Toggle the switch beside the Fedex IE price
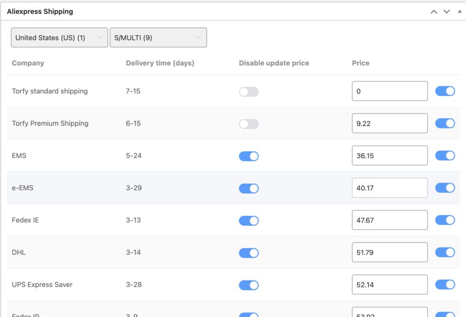 pyautogui.click(x=445, y=220)
